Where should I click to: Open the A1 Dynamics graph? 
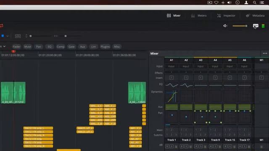click(171, 96)
